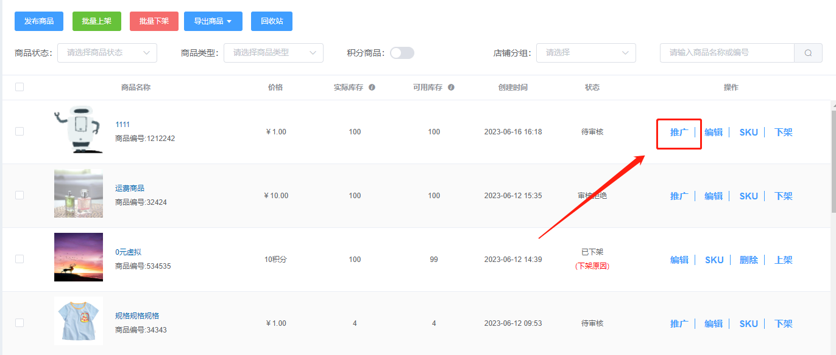The image size is (836, 355).
Task: Click the search magnifier icon
Action: click(x=808, y=53)
